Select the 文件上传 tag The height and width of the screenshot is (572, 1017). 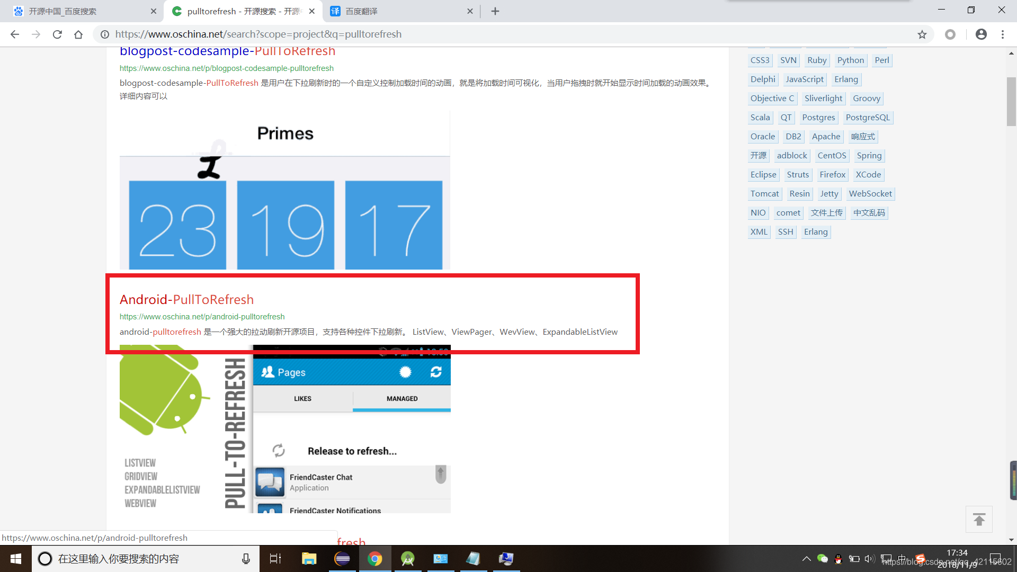coord(826,213)
